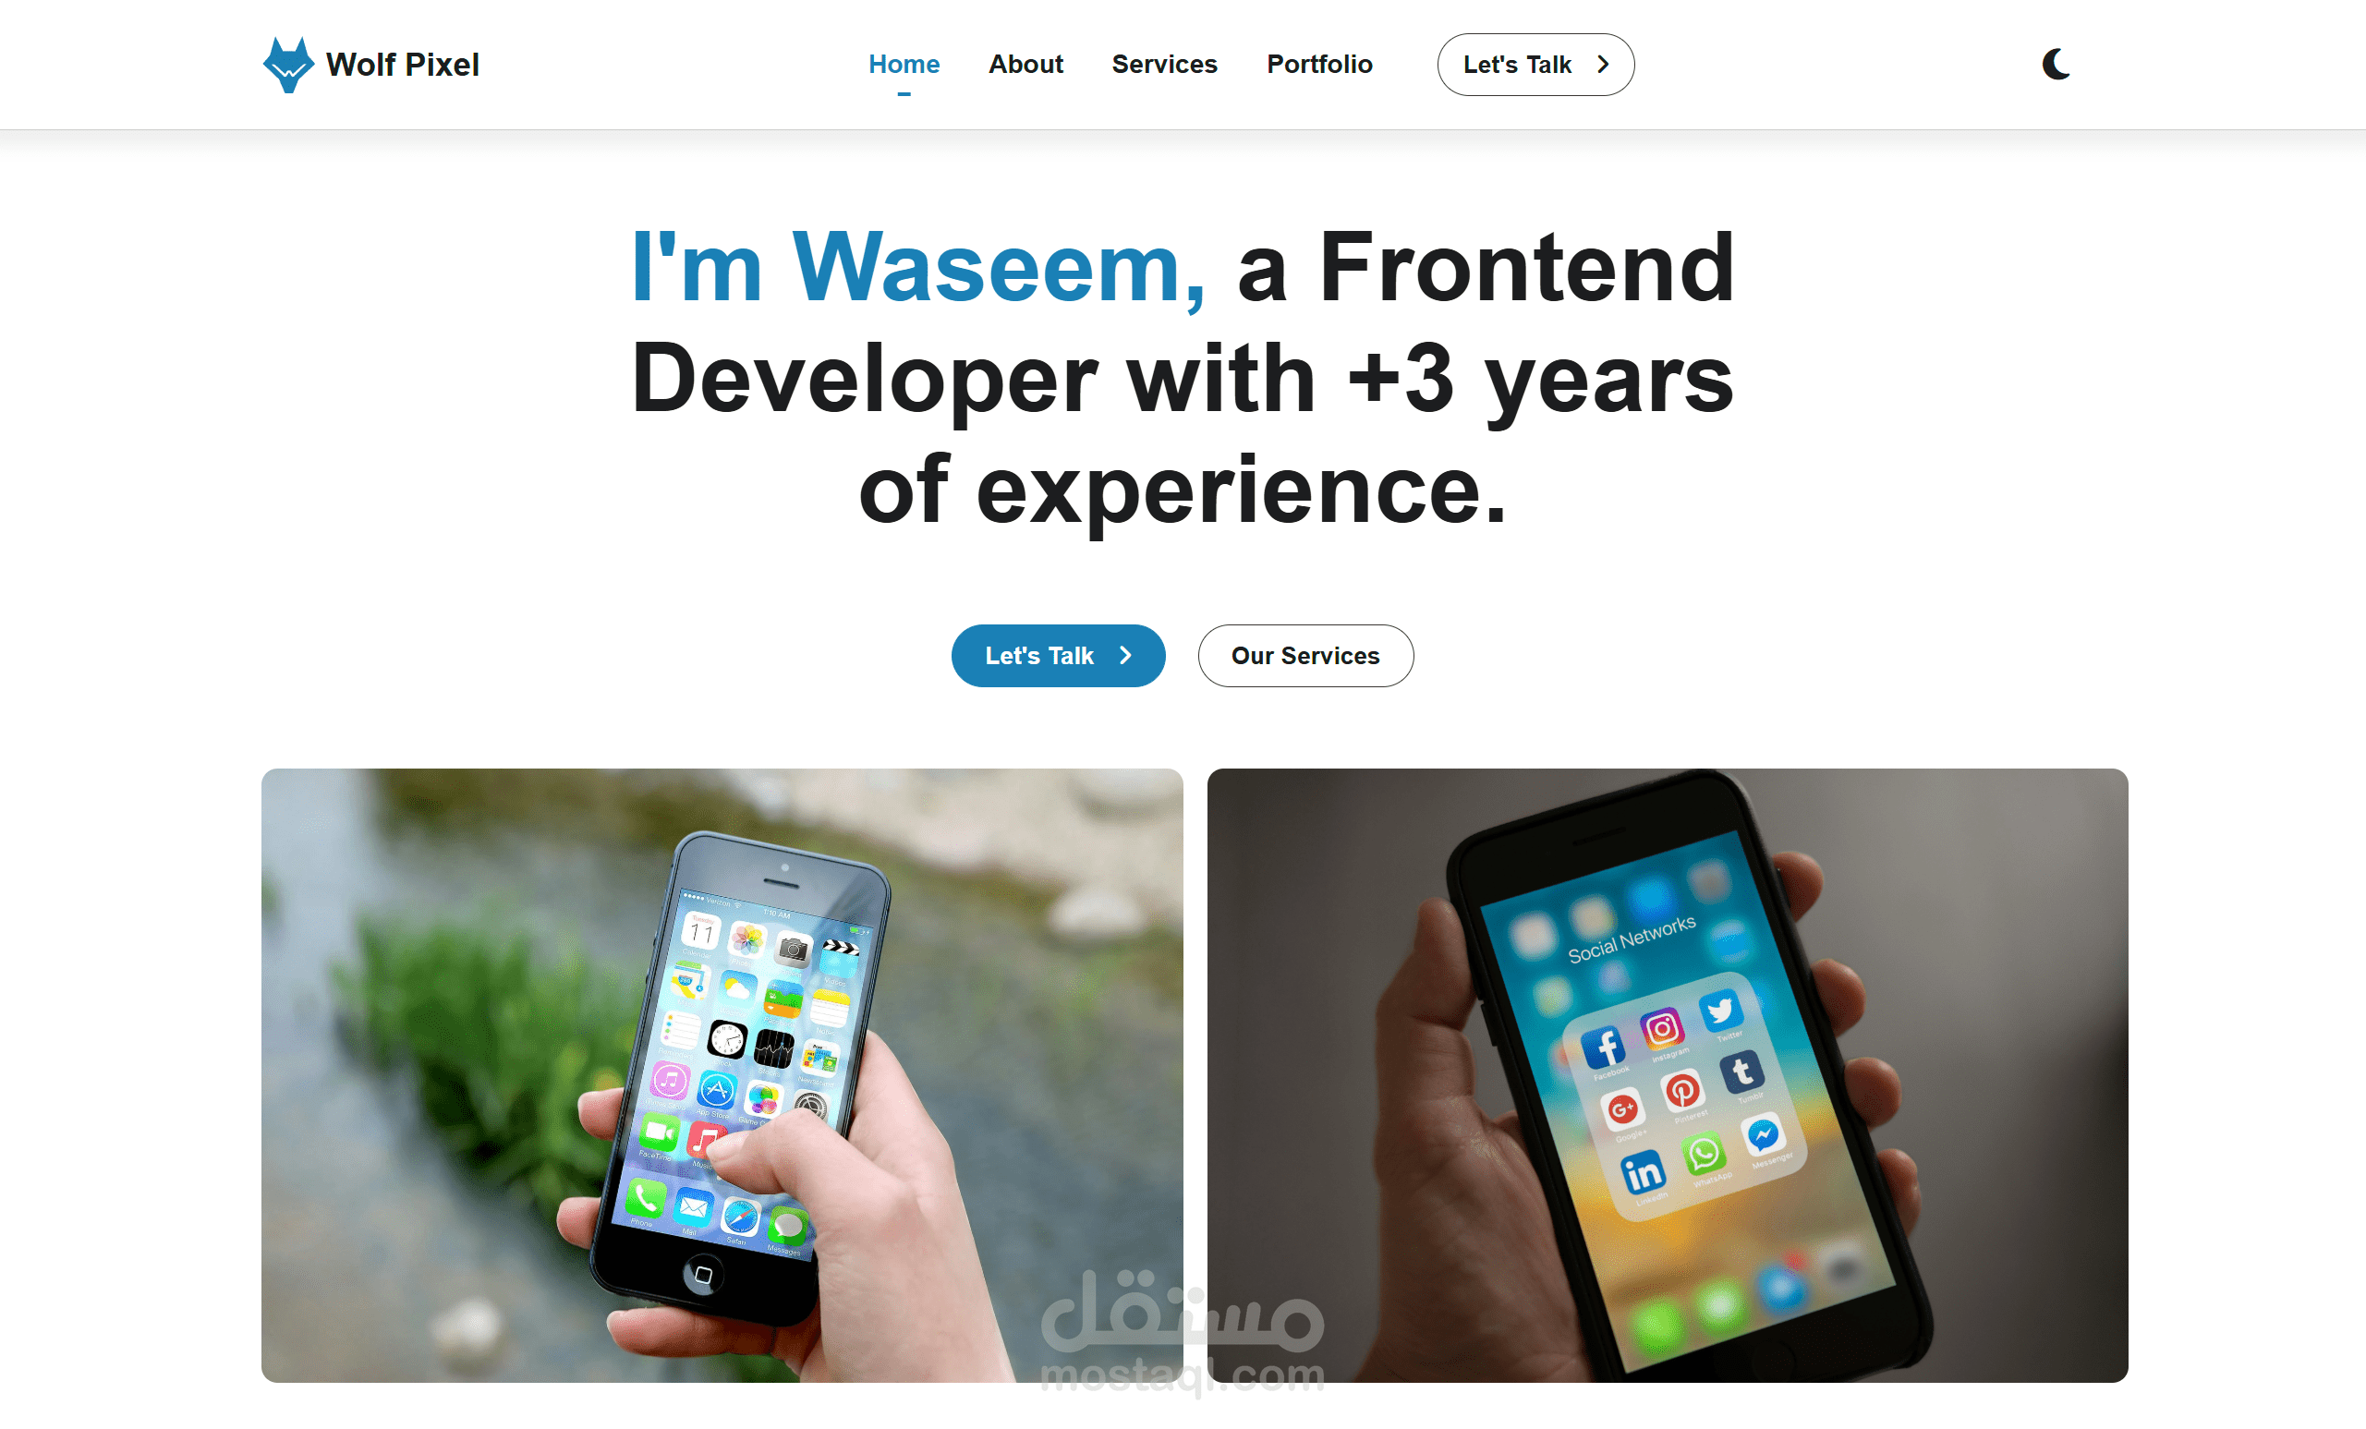Go to the Services nav link
The width and height of the screenshot is (2366, 1429).
click(1164, 65)
